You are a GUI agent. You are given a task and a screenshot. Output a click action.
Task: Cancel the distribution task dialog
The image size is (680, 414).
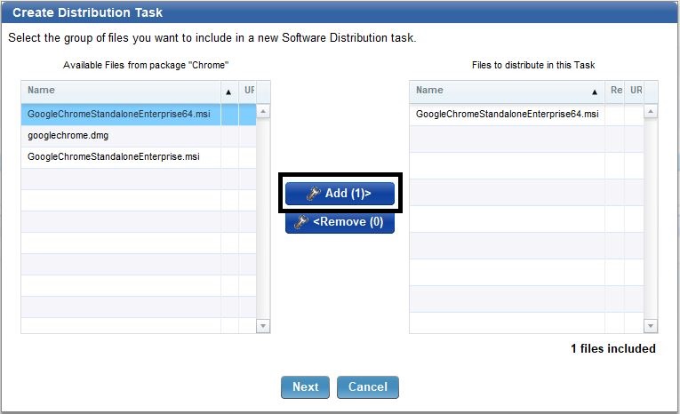pos(368,387)
